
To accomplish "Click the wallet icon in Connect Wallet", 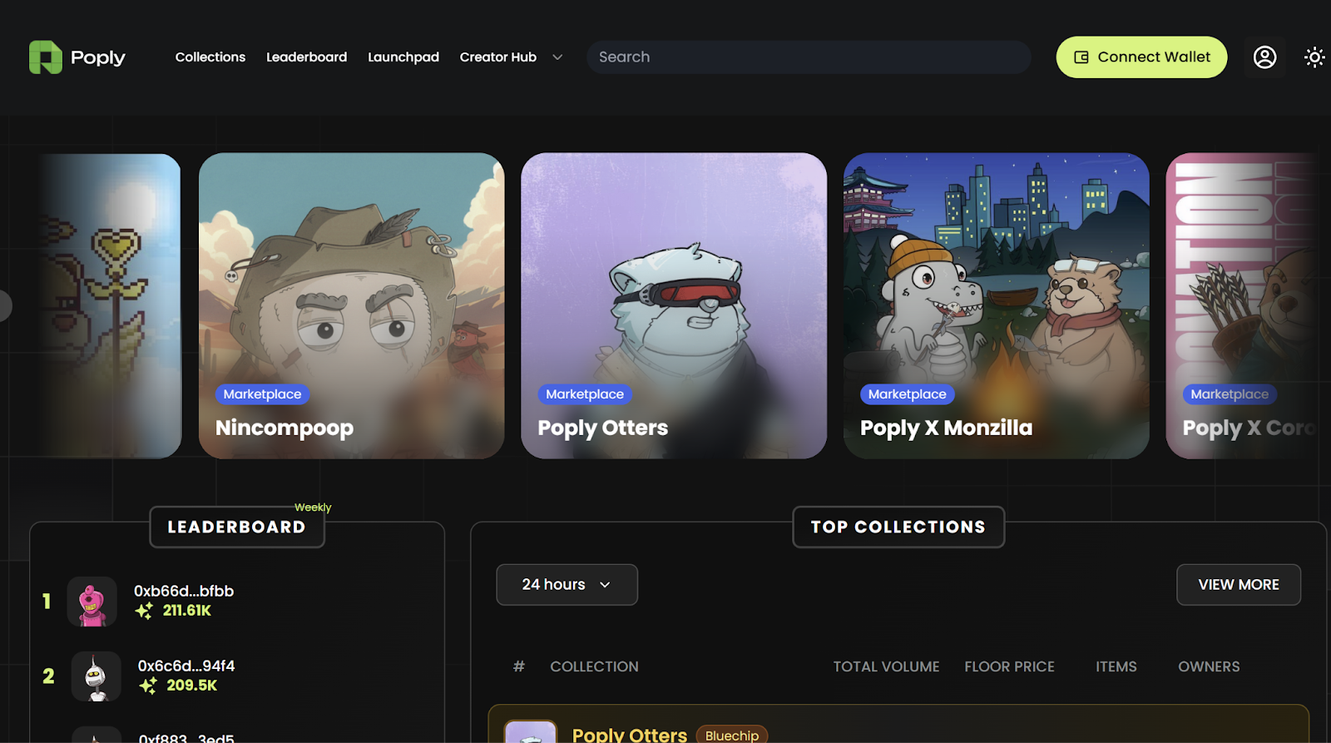I will tap(1081, 57).
